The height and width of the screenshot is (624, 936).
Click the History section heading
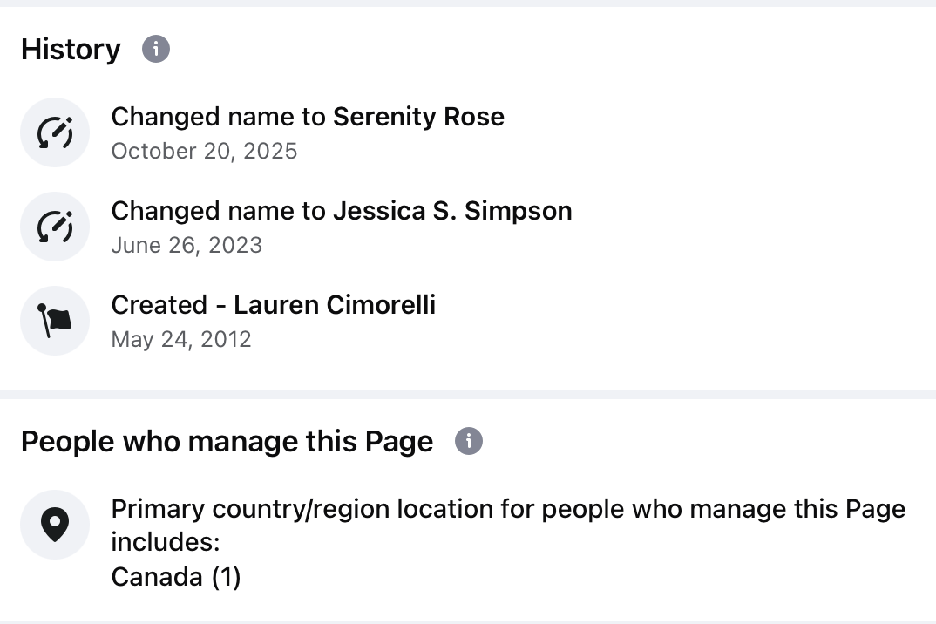point(71,49)
